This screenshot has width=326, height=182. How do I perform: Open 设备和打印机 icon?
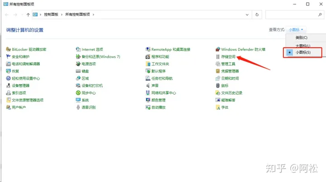pos(78,86)
